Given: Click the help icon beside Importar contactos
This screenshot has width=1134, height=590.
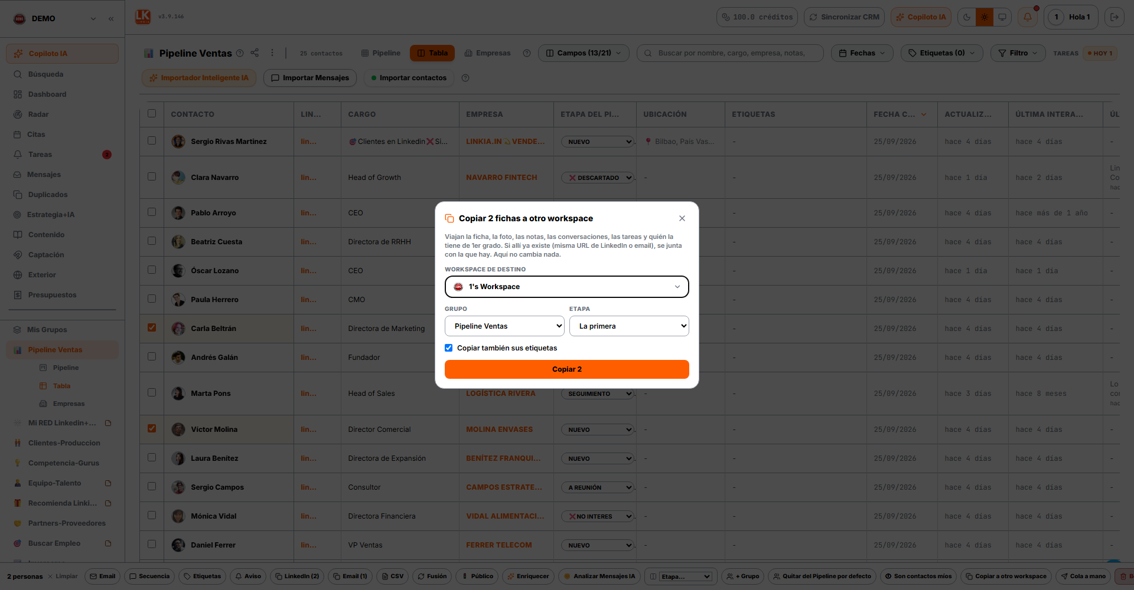Looking at the screenshot, I should tap(465, 78).
